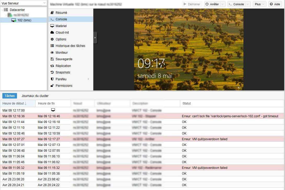The height and width of the screenshot is (190, 285).
Task: Collapse the Datacenter tree node
Action: [x=2, y=10]
